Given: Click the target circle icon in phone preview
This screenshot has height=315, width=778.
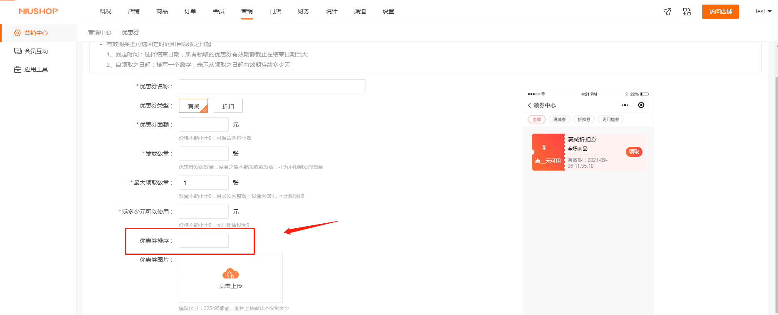Looking at the screenshot, I should [x=641, y=105].
